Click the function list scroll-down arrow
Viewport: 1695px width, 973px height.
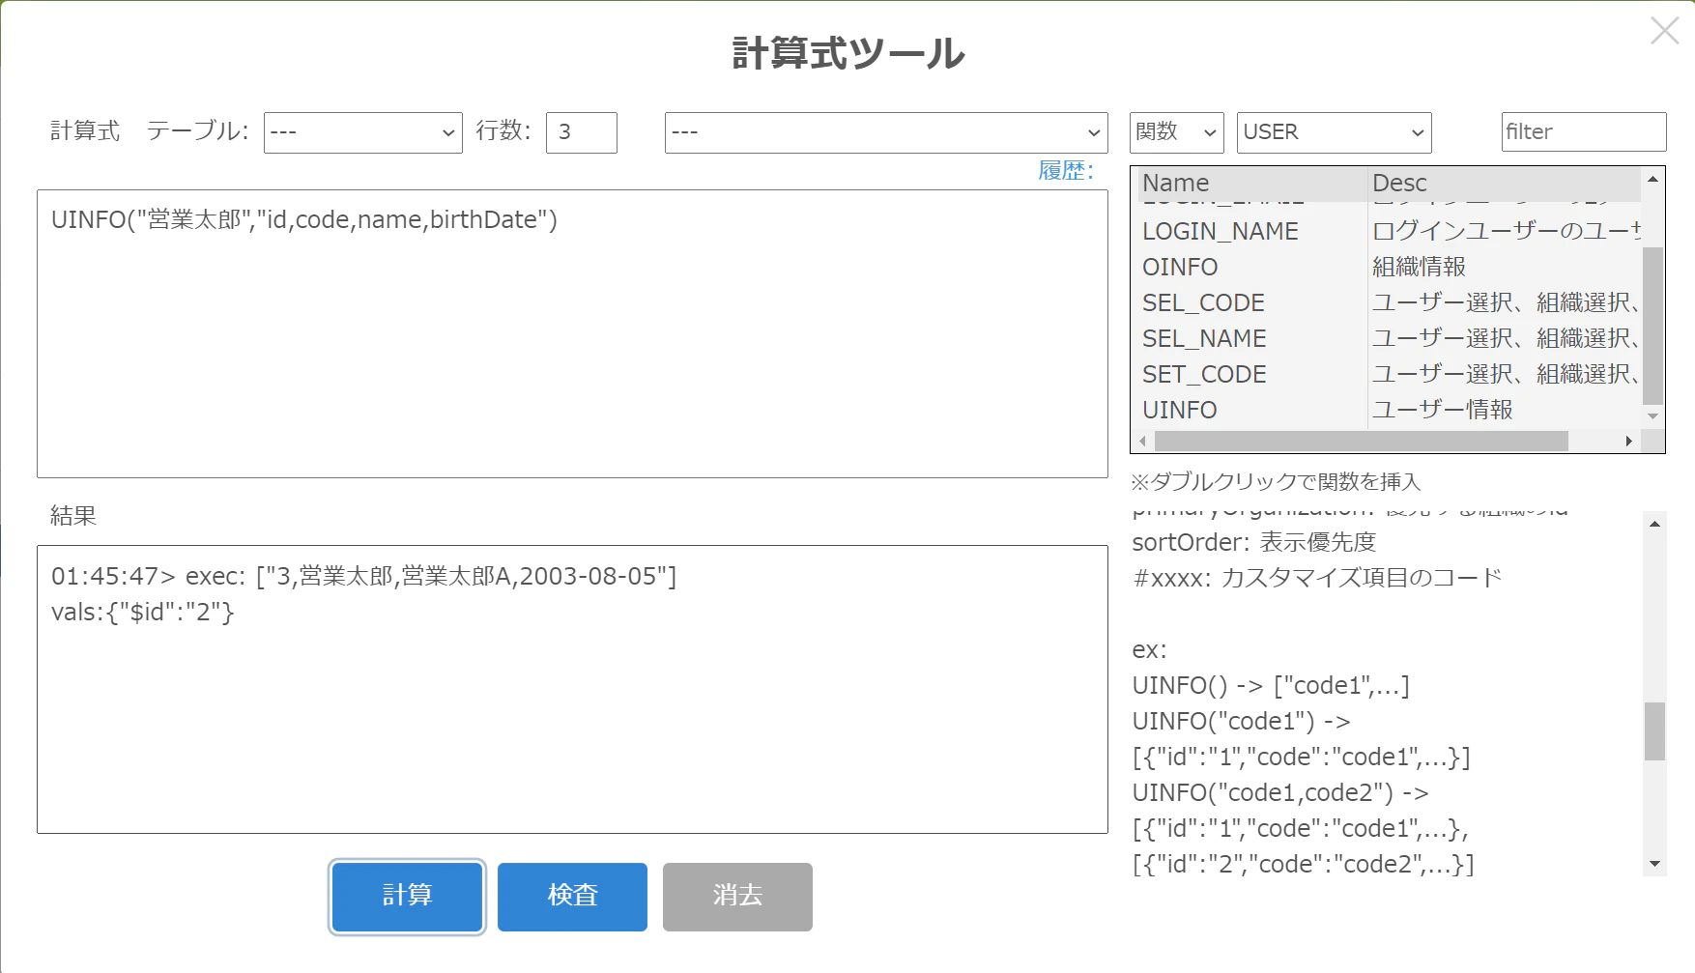(1653, 416)
